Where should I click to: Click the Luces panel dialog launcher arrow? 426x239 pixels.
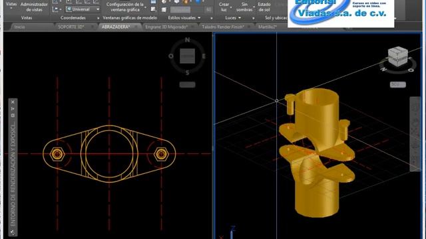click(x=253, y=18)
